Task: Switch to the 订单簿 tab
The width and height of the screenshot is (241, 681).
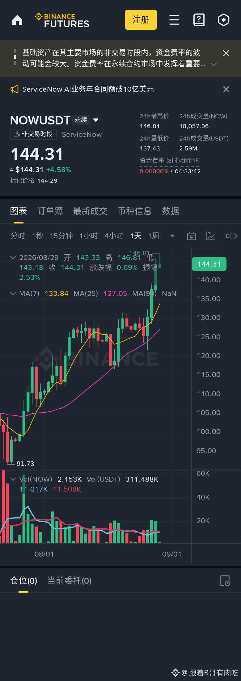Action: [x=50, y=211]
